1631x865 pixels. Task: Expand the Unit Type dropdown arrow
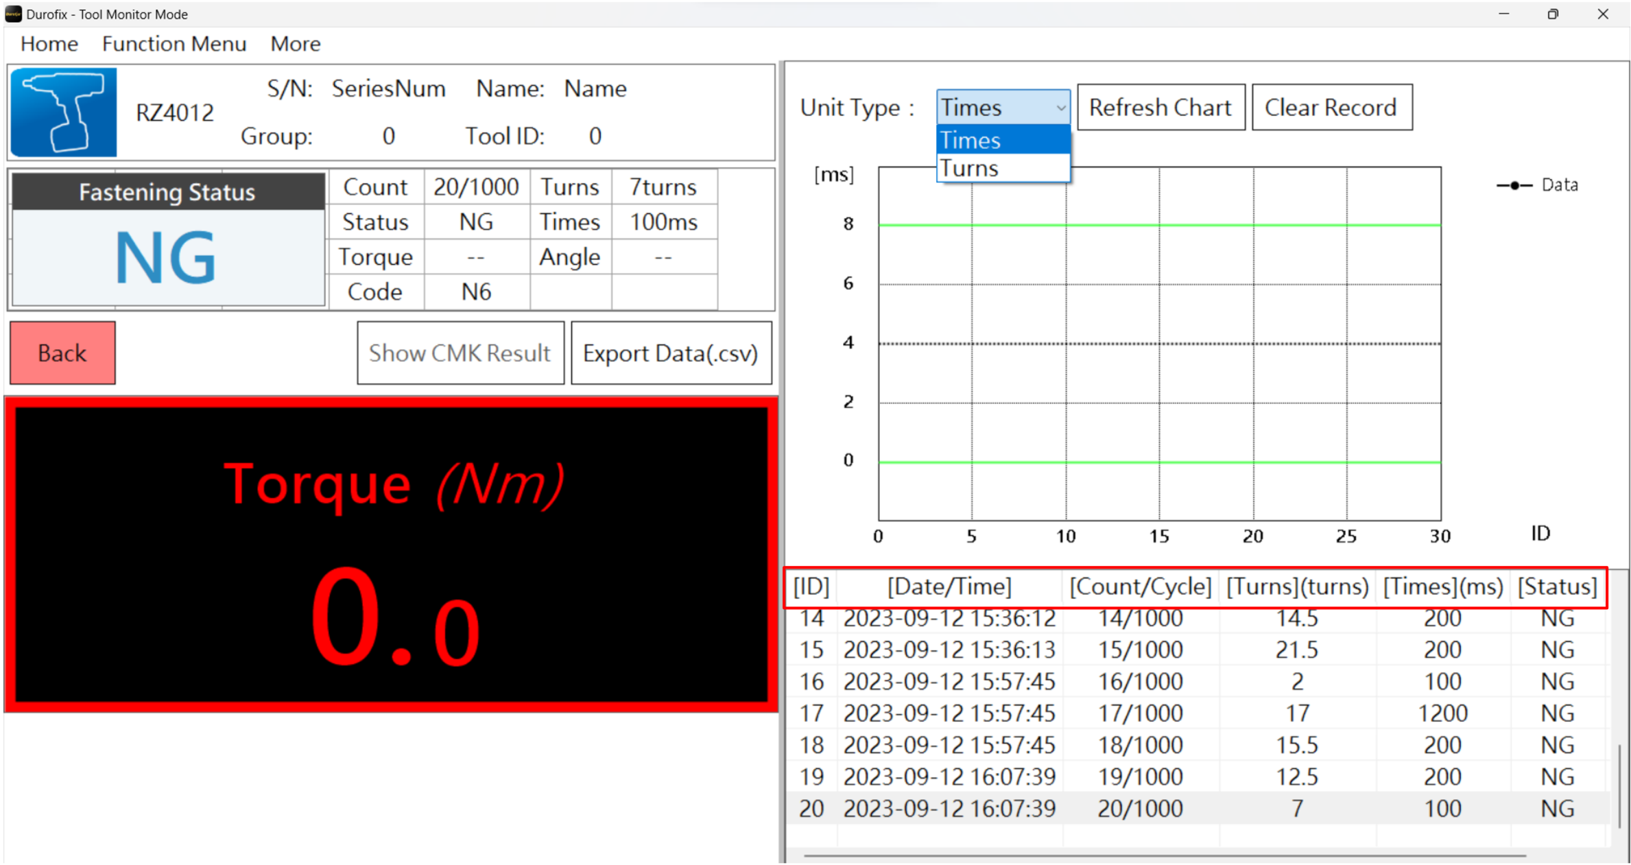click(1060, 108)
